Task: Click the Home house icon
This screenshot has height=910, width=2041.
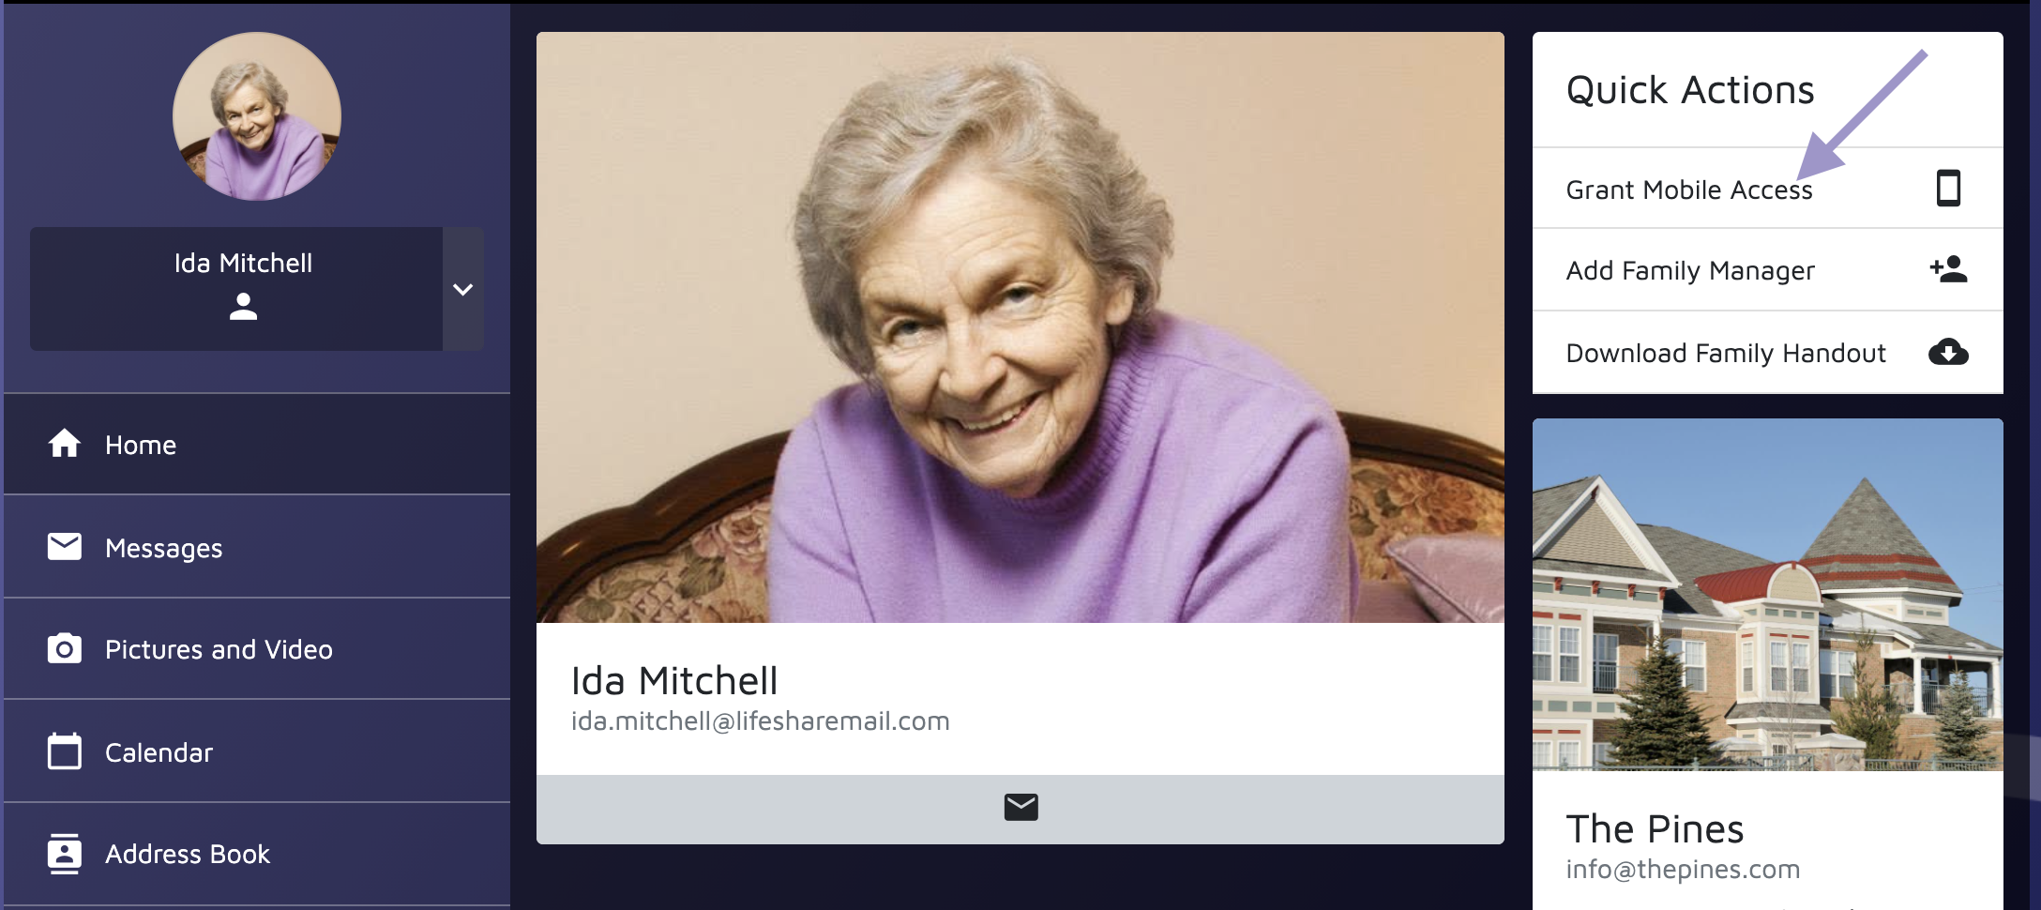Action: [65, 443]
